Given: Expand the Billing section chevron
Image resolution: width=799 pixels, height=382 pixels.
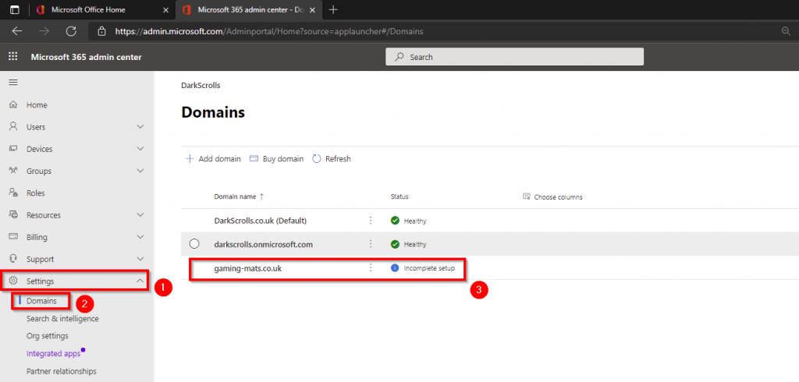Looking at the screenshot, I should 140,237.
